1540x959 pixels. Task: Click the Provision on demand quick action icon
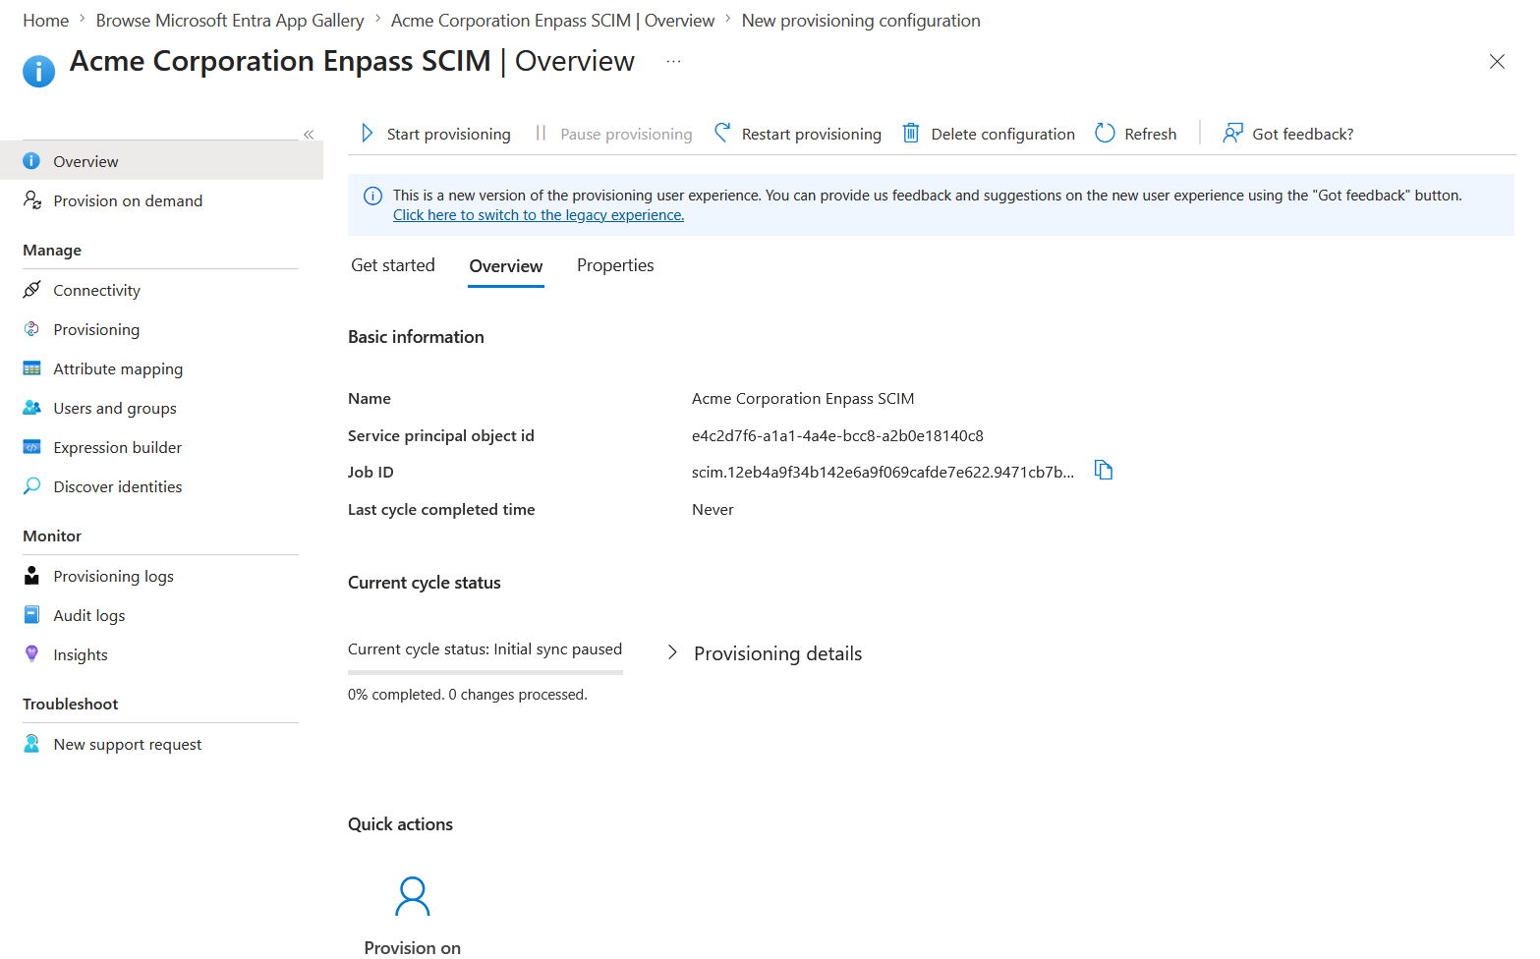pyautogui.click(x=413, y=896)
